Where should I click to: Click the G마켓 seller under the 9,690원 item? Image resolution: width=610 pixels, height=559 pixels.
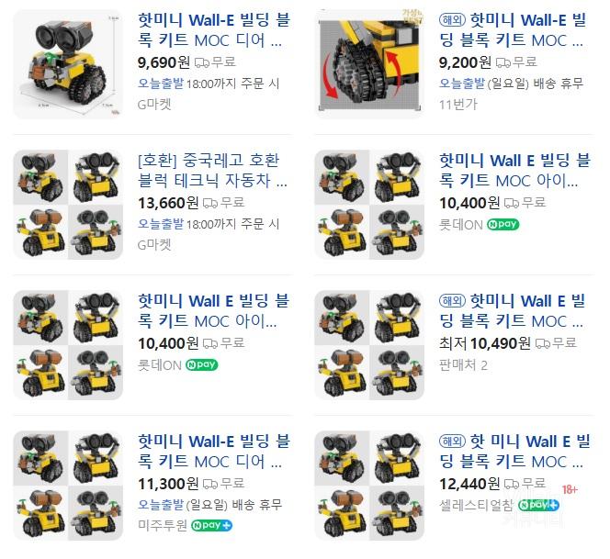point(154,105)
